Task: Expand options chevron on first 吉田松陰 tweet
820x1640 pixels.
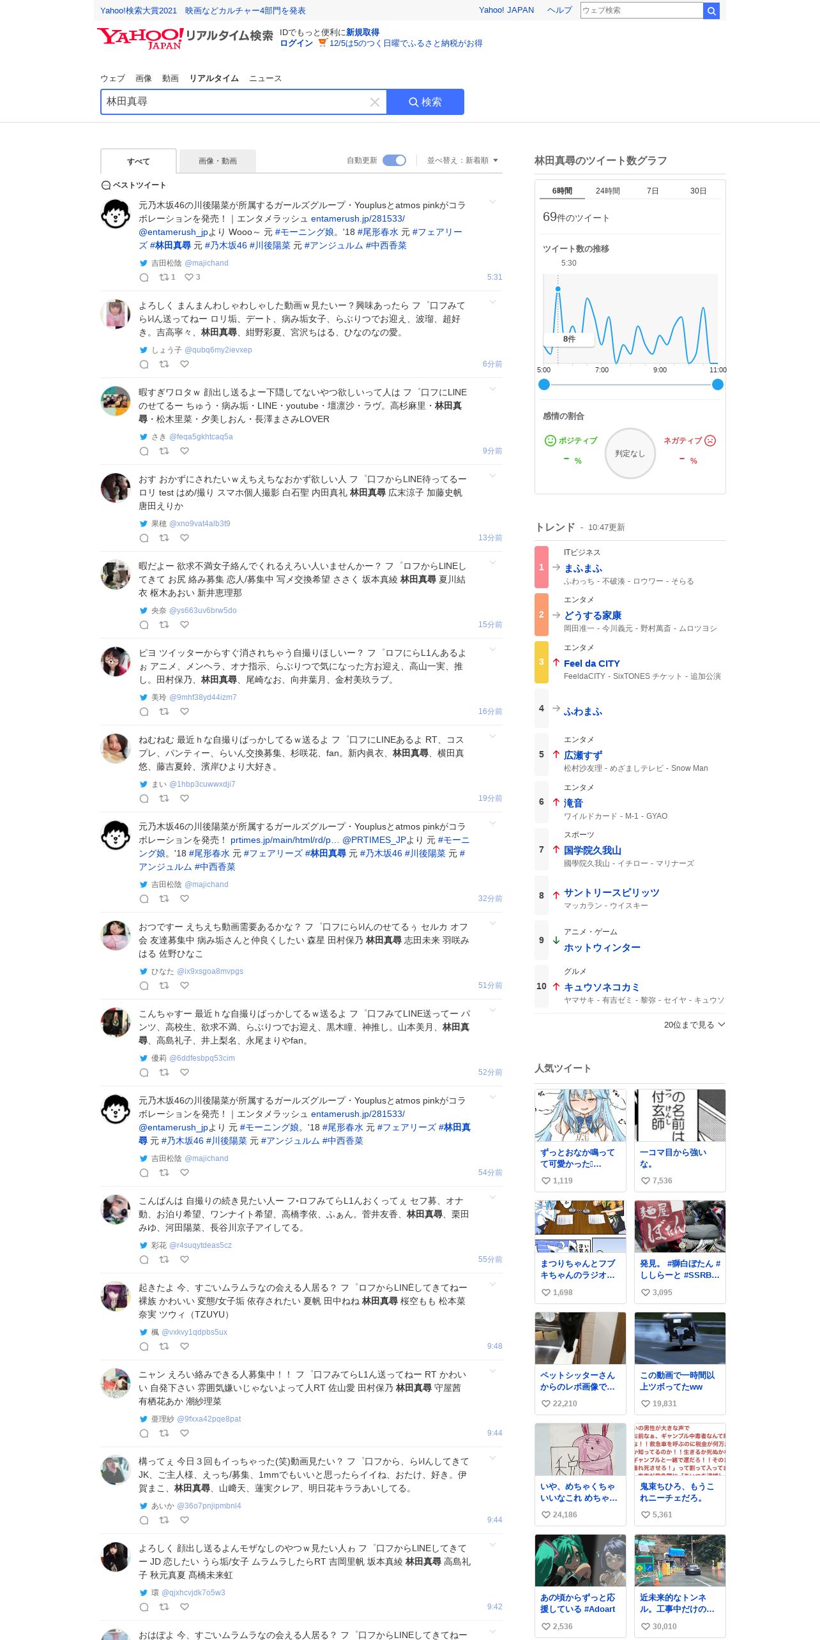Action: [x=492, y=202]
